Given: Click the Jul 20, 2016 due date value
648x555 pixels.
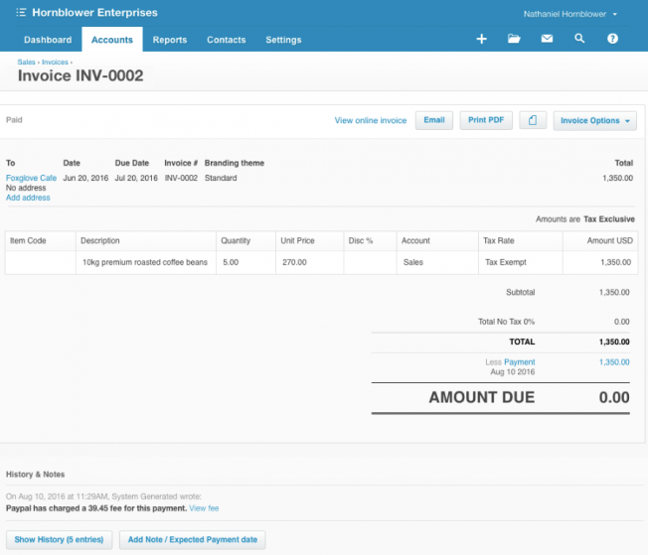Looking at the screenshot, I should pos(136,178).
